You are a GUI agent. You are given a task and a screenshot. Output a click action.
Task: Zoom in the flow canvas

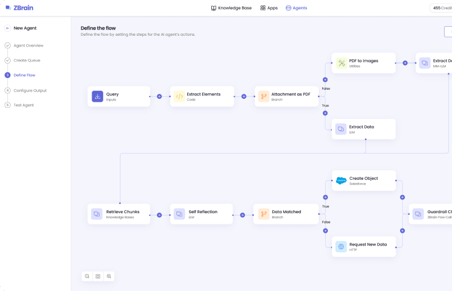click(109, 276)
